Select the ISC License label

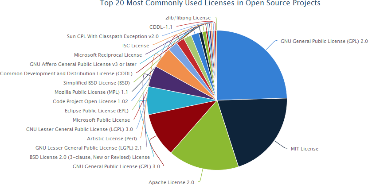136,46
